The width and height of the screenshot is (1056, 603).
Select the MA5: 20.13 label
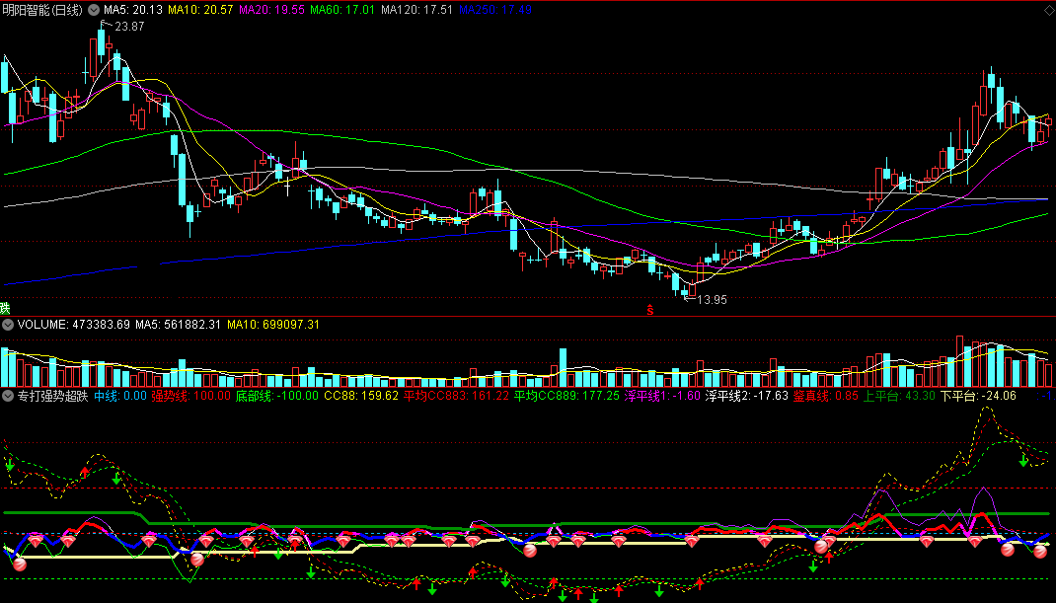pos(133,10)
